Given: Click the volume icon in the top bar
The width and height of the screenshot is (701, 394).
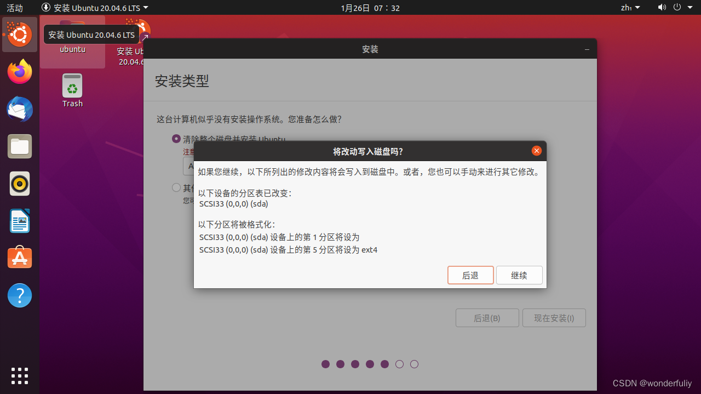Looking at the screenshot, I should (662, 8).
